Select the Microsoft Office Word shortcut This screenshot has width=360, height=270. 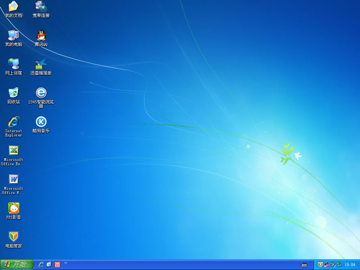click(13, 179)
